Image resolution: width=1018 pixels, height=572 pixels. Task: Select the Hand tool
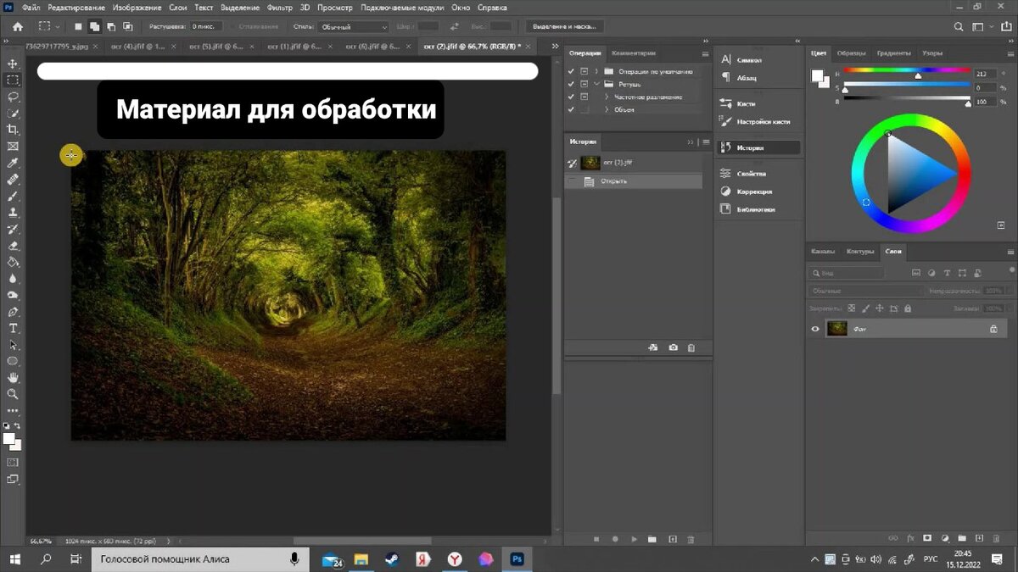(13, 377)
